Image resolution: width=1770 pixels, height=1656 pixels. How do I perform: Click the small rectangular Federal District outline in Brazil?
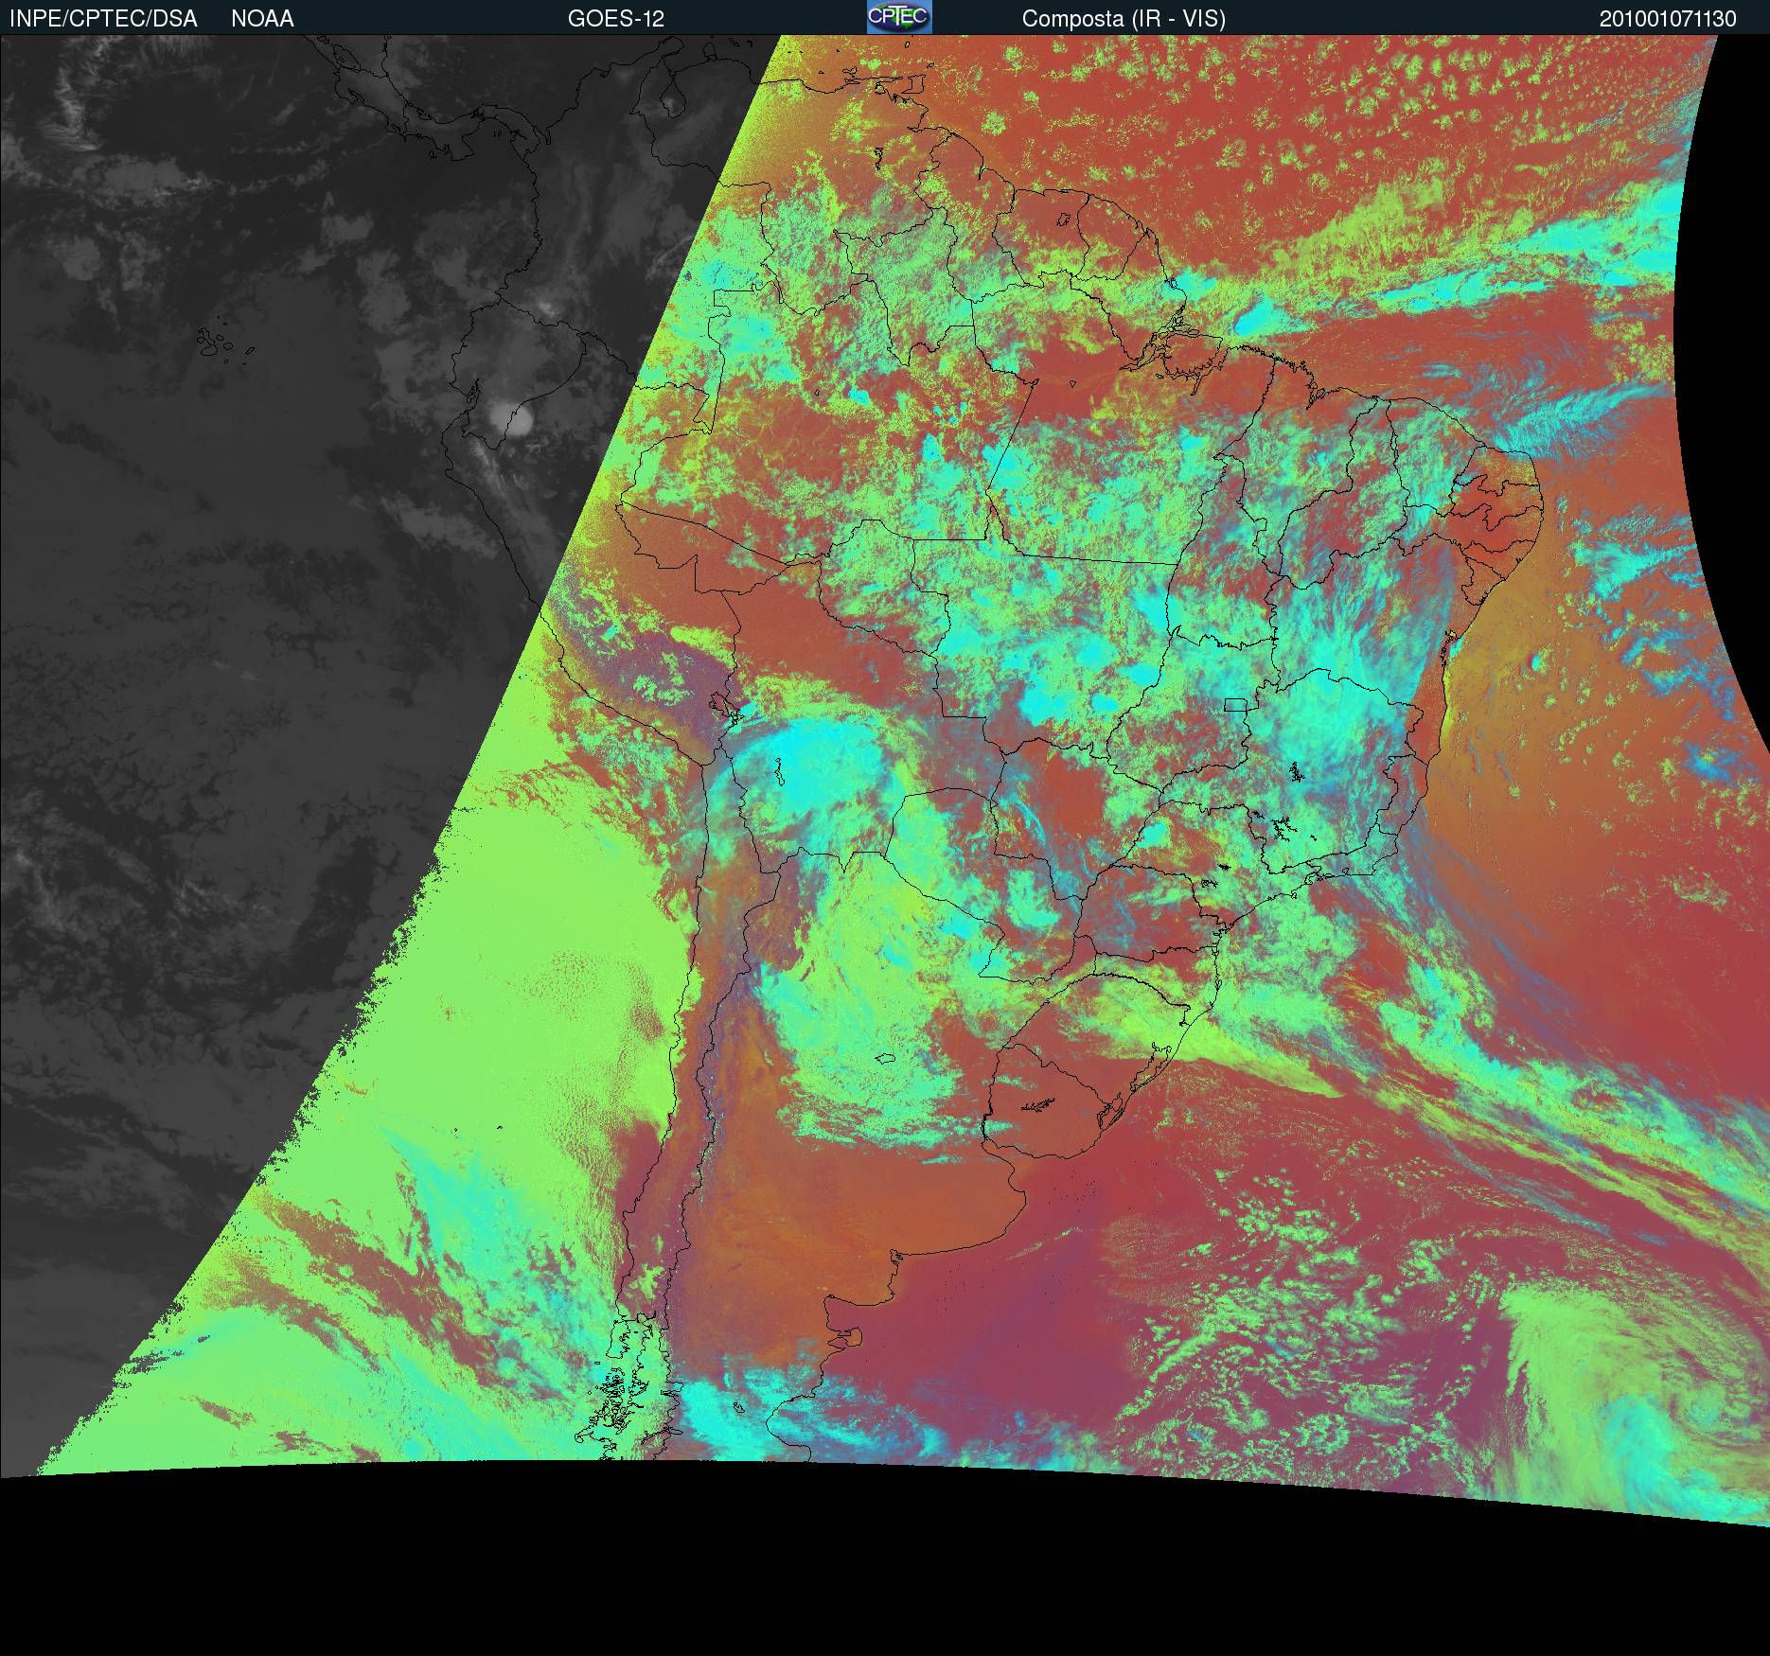(x=1234, y=704)
